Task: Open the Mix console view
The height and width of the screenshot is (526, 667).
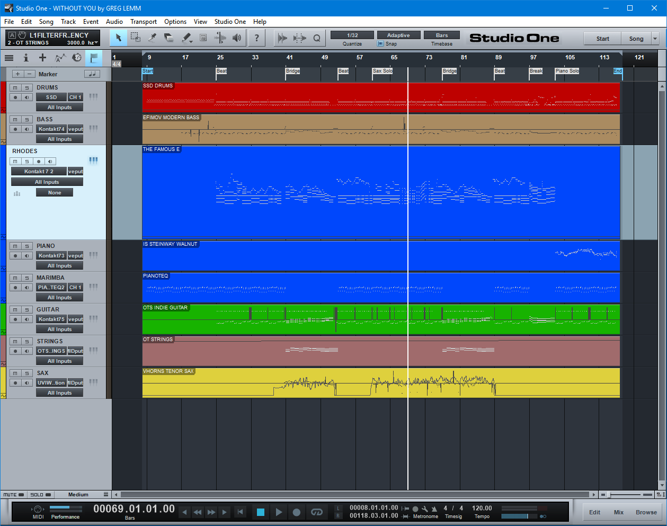Action: [619, 512]
